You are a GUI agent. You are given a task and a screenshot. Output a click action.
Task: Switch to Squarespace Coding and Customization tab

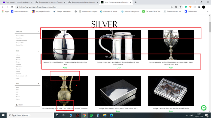[83, 2]
